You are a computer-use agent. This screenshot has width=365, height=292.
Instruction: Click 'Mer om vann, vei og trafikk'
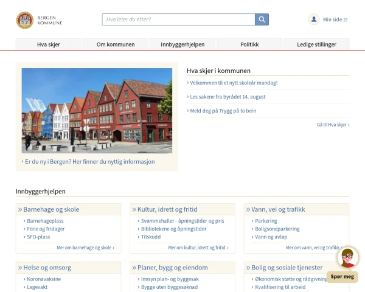point(314,248)
